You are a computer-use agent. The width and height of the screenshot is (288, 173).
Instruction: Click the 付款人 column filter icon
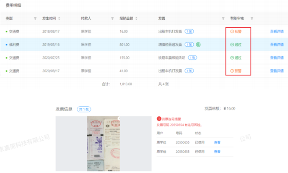coord(112,18)
